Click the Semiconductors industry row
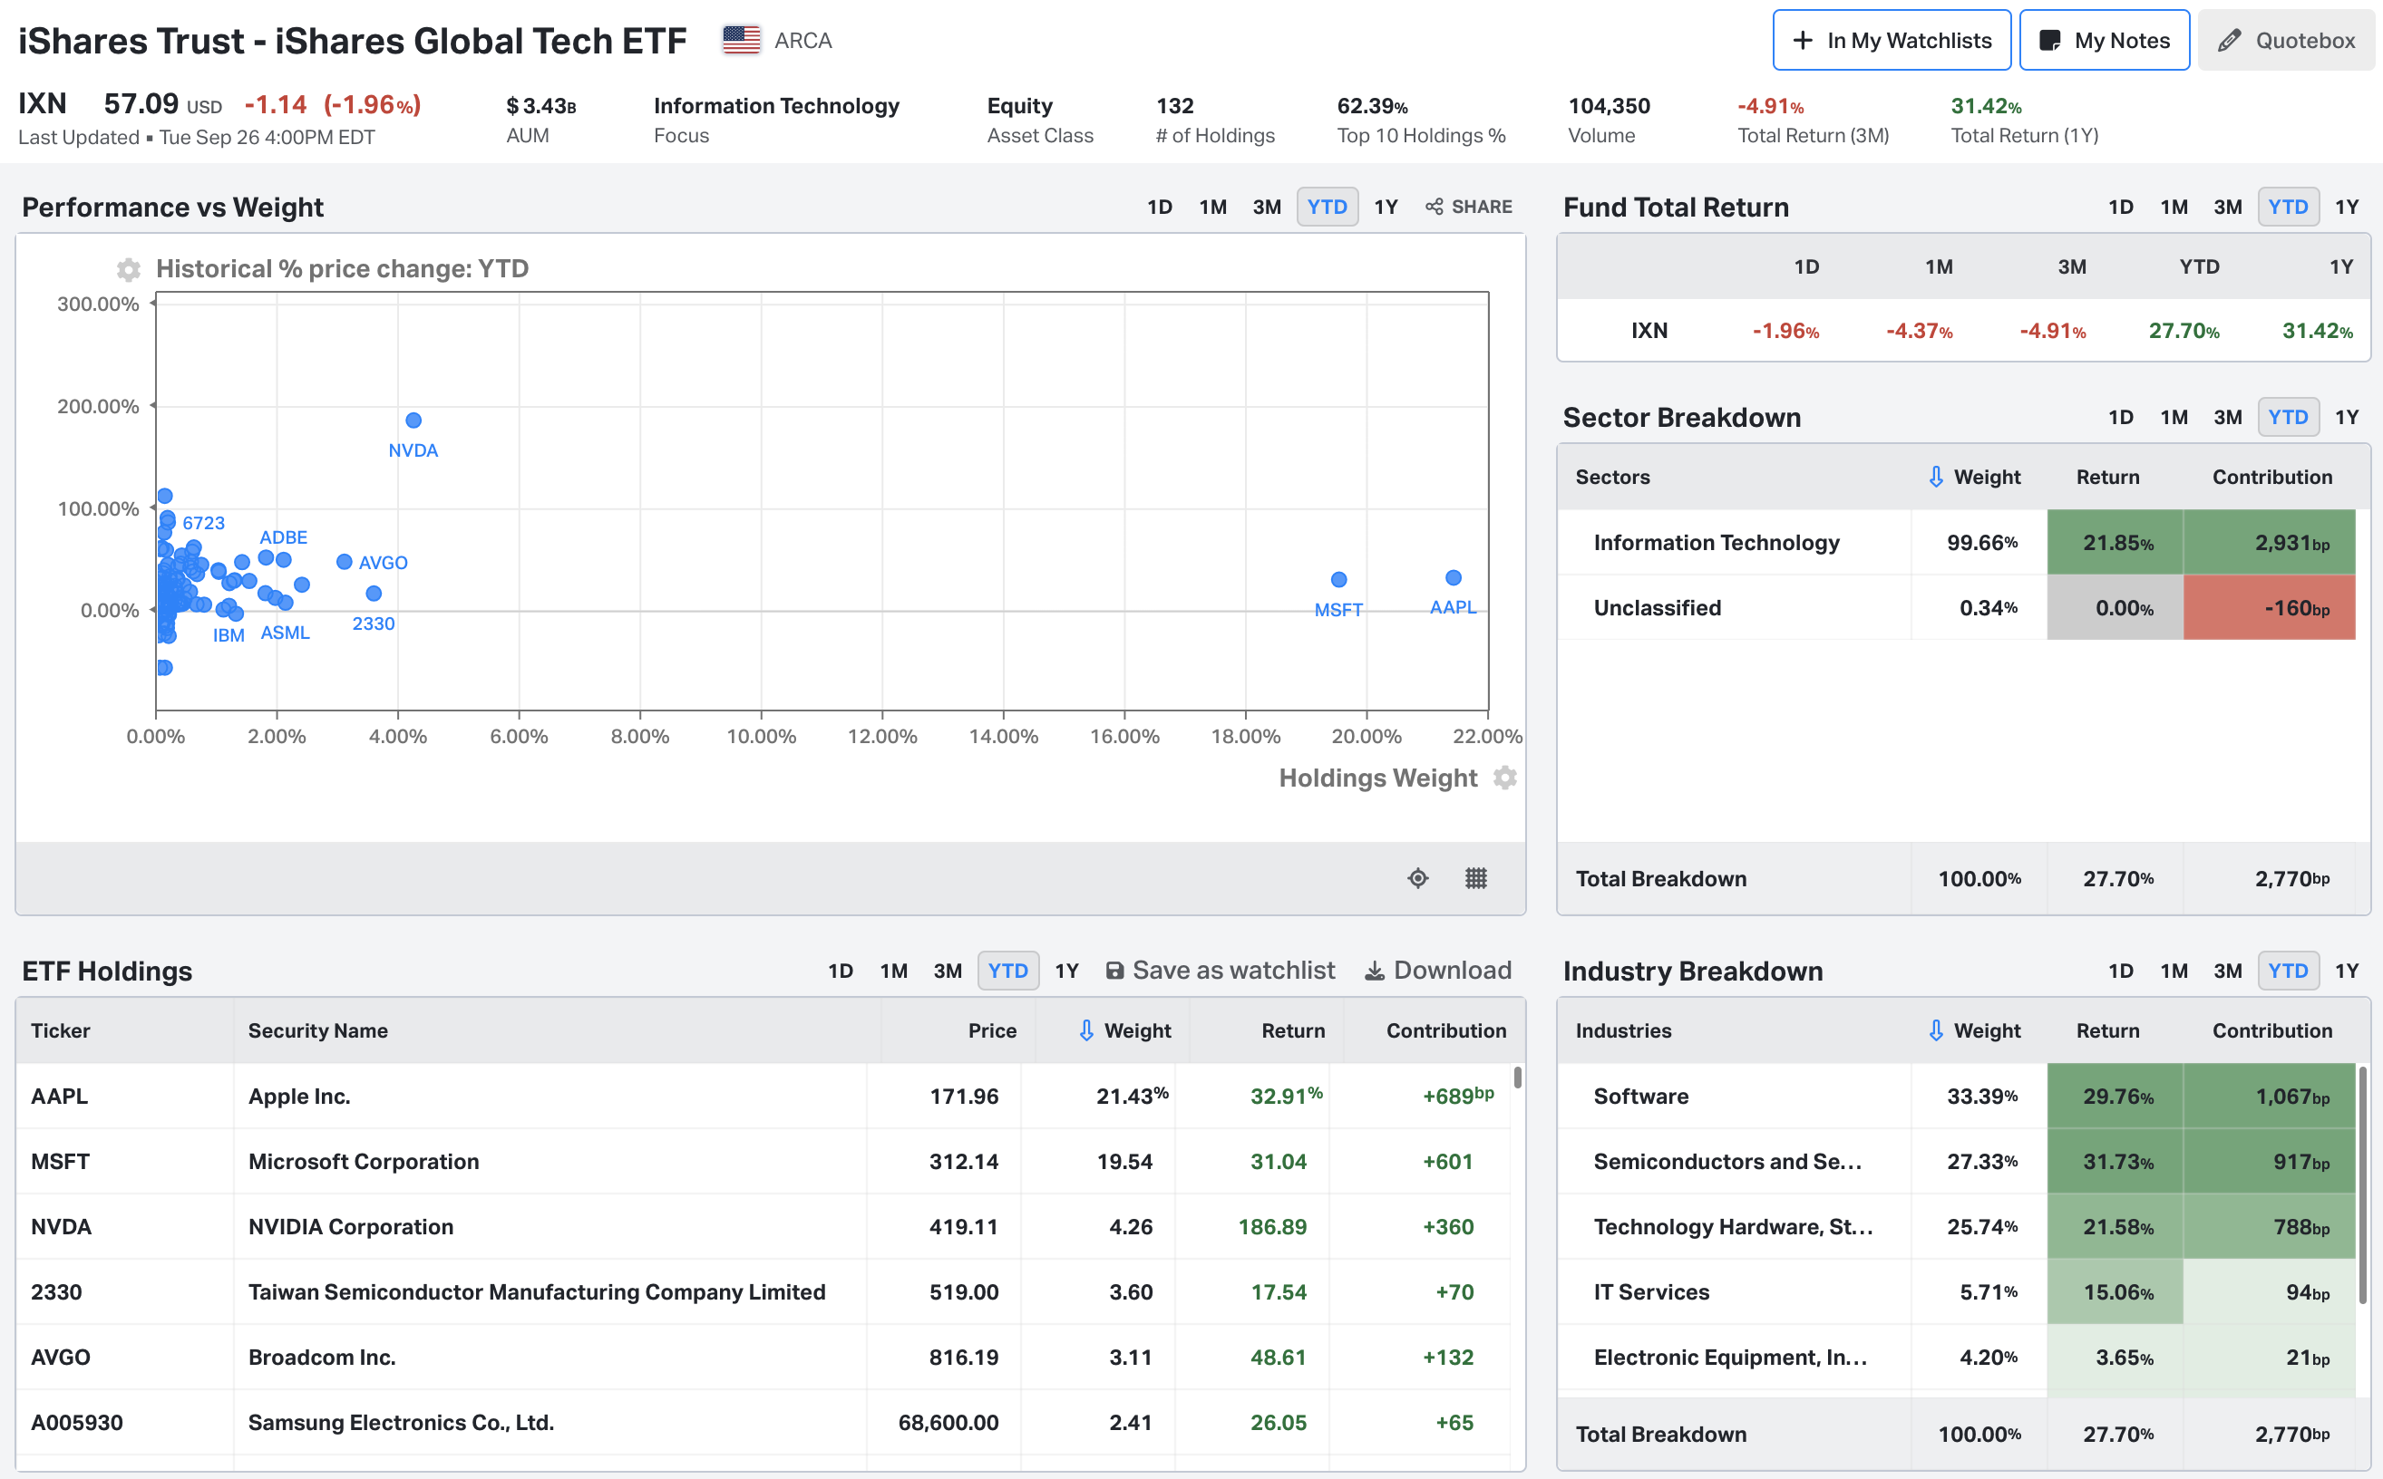The image size is (2383, 1479). coord(1958,1161)
